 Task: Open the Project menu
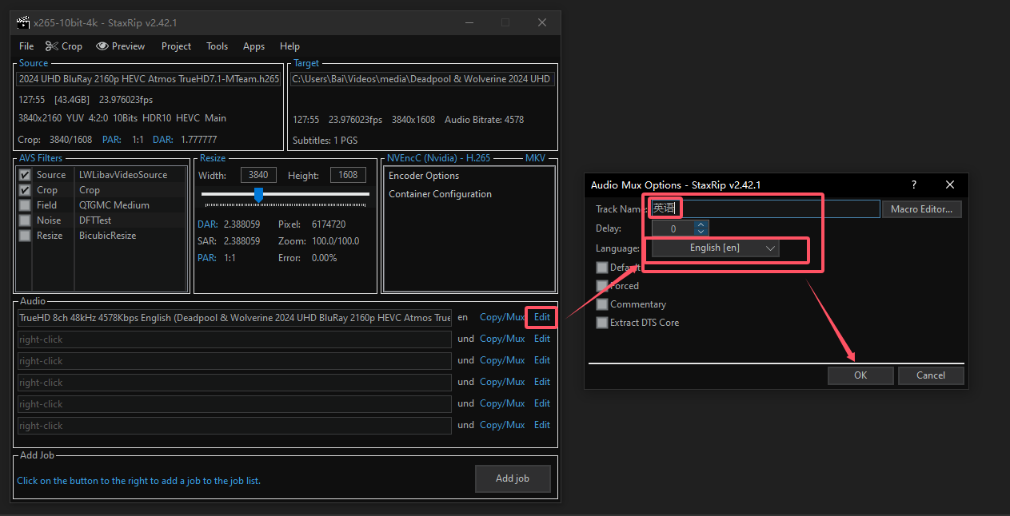point(176,46)
